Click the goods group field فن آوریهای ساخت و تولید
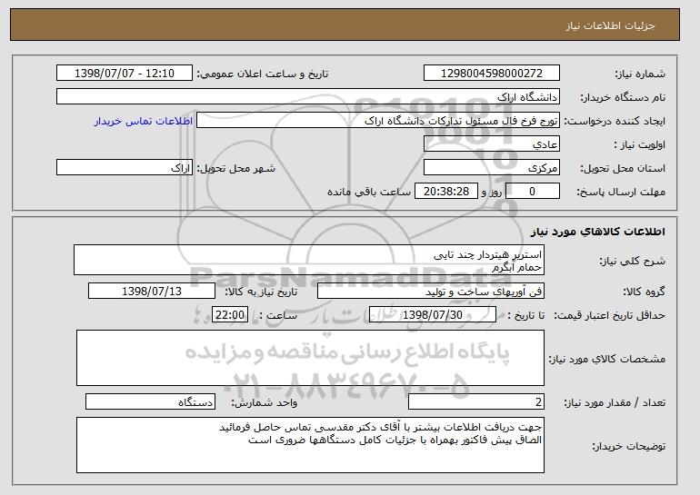This screenshot has height=495, width=700. click(431, 292)
